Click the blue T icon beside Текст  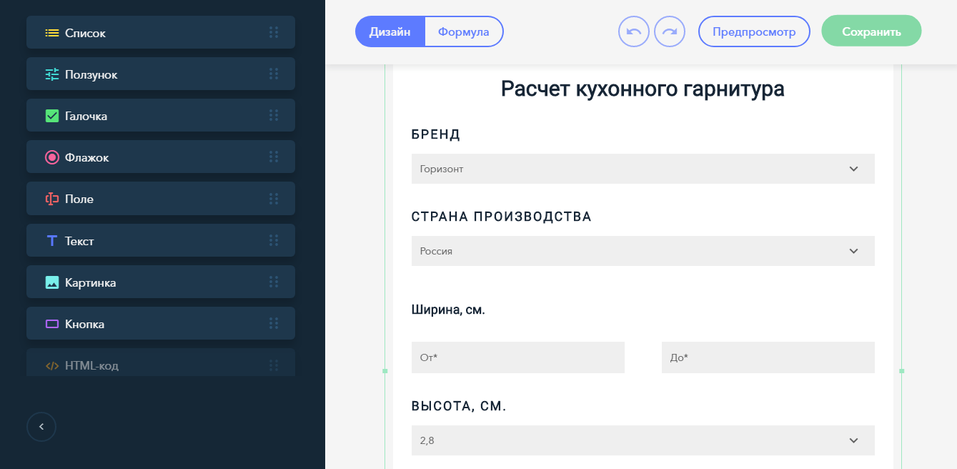52,241
